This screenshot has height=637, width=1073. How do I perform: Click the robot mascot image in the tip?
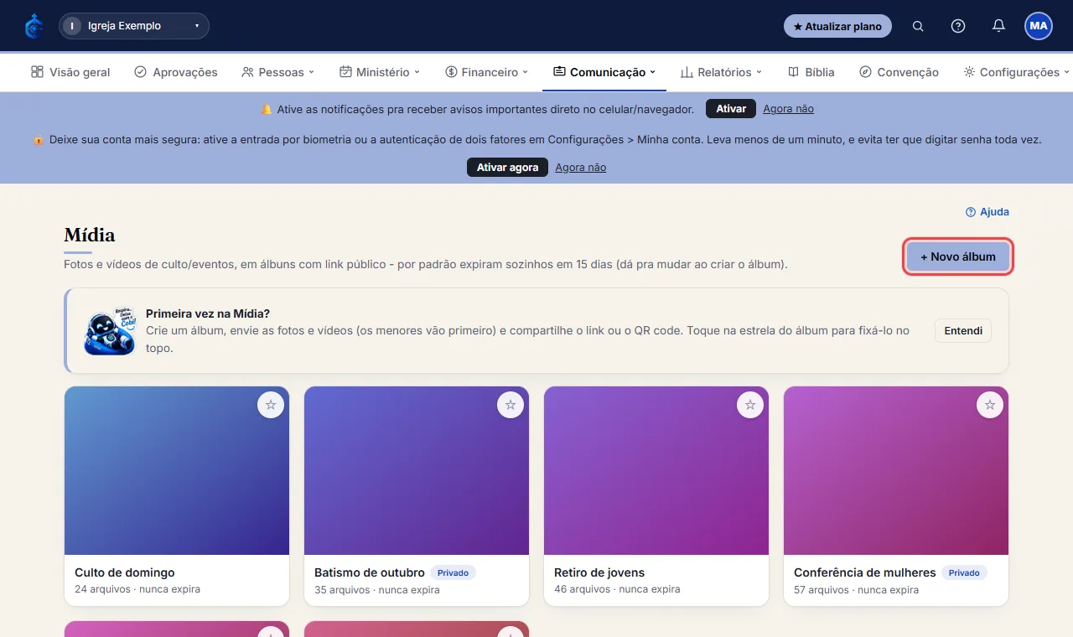click(x=110, y=330)
